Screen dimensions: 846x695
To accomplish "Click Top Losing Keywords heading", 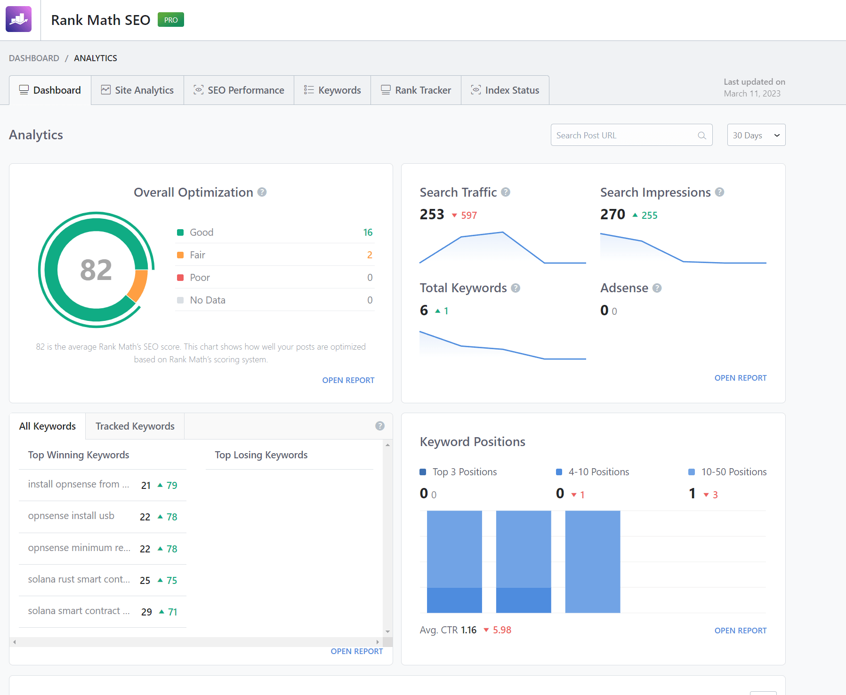I will point(261,455).
